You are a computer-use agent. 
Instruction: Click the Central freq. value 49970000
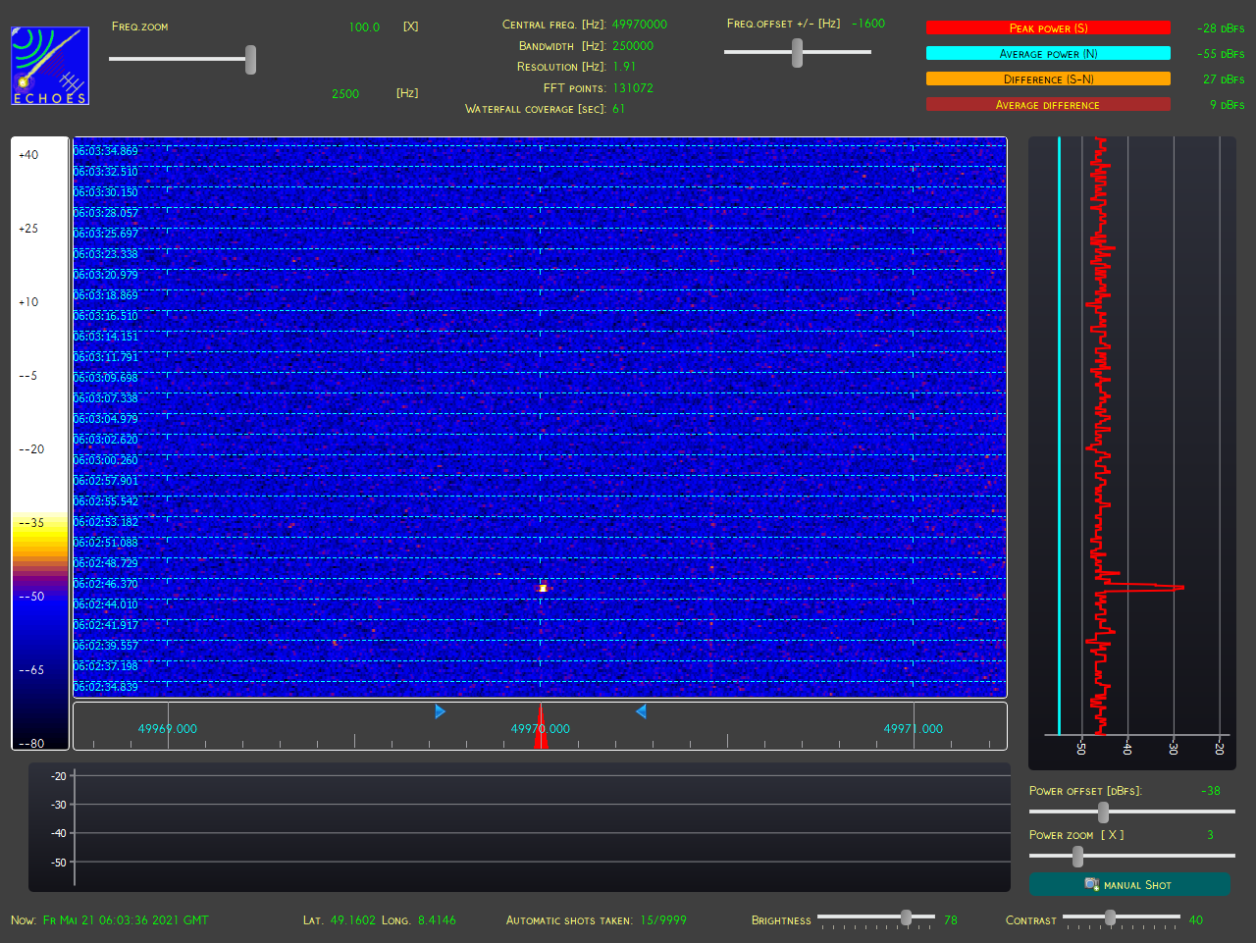[x=640, y=25]
